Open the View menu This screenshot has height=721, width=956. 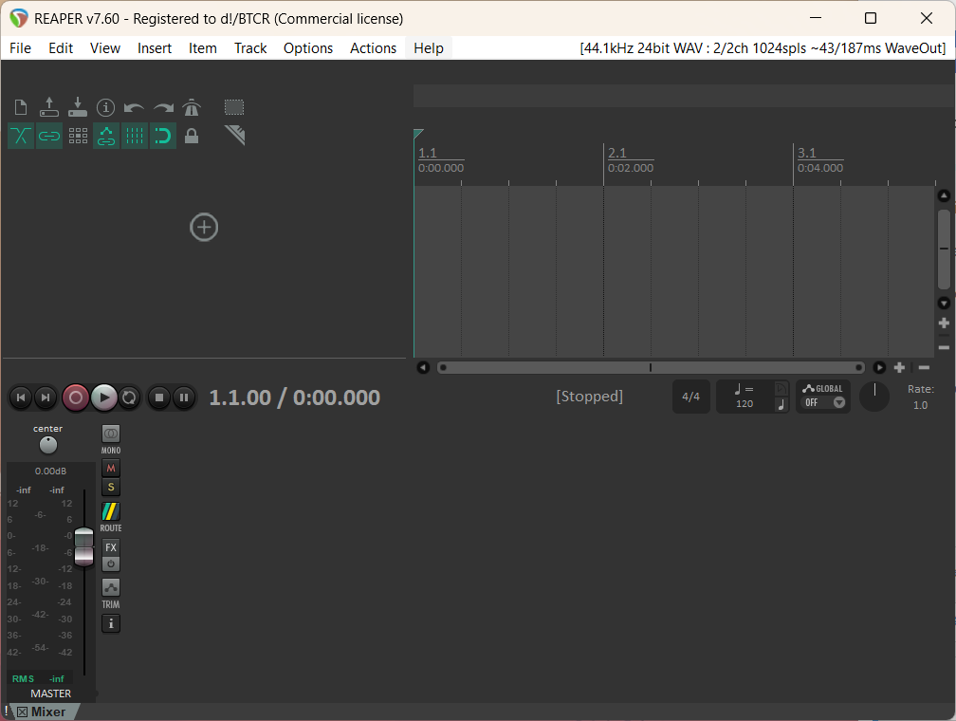(x=105, y=48)
